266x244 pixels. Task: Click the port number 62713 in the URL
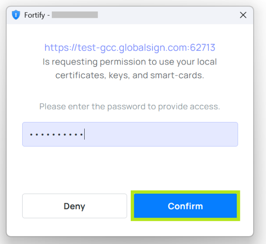(x=203, y=47)
